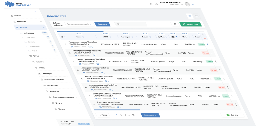Go to page 16 in pagination

[133, 115]
